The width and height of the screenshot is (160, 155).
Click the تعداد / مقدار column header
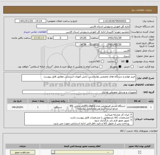38,101
